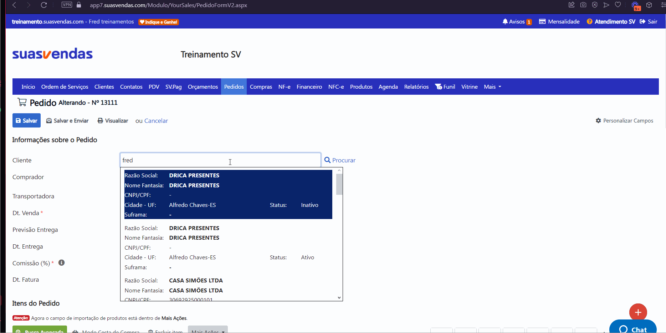Click the printer icon on Visualizar
This screenshot has width=666, height=333.
[101, 121]
